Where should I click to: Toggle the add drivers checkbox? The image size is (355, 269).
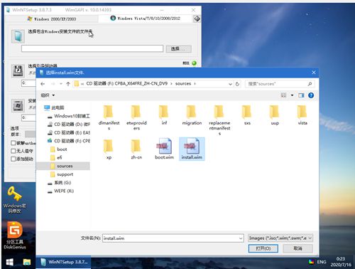click(13, 159)
